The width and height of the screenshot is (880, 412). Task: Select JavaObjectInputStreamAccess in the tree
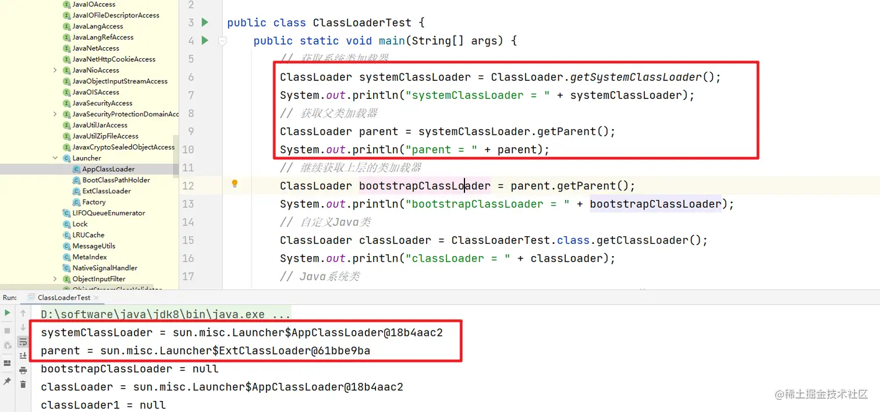pyautogui.click(x=120, y=81)
